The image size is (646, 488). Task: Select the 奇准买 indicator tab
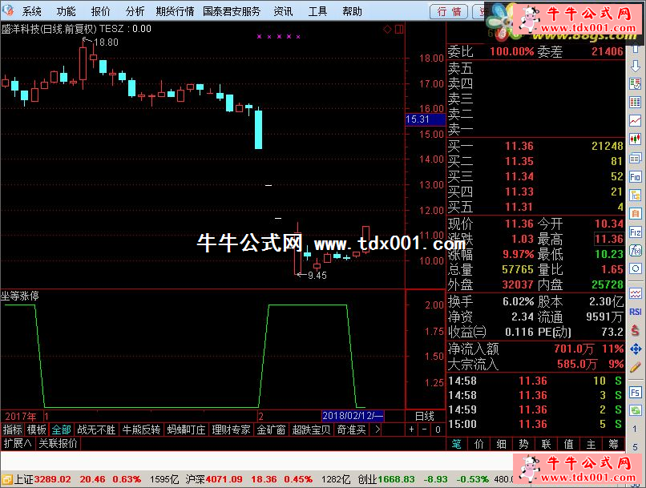(351, 430)
